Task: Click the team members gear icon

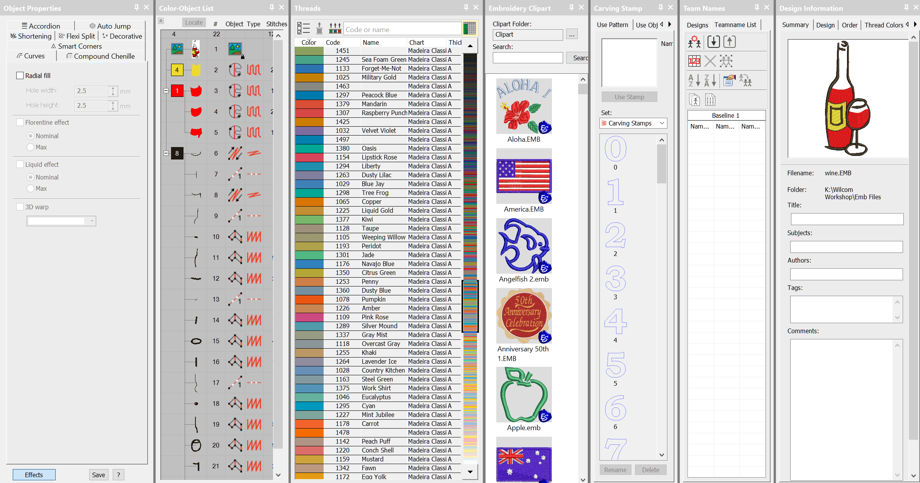Action: [x=694, y=41]
